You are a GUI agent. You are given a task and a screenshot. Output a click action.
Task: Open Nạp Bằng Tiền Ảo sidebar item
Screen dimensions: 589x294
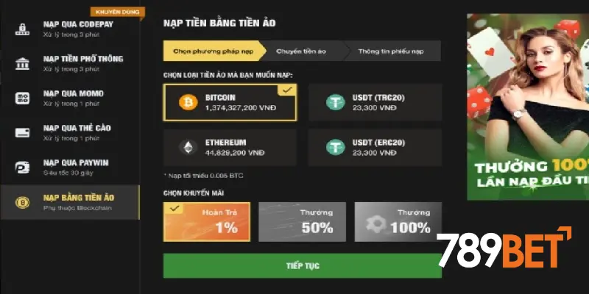(70, 201)
